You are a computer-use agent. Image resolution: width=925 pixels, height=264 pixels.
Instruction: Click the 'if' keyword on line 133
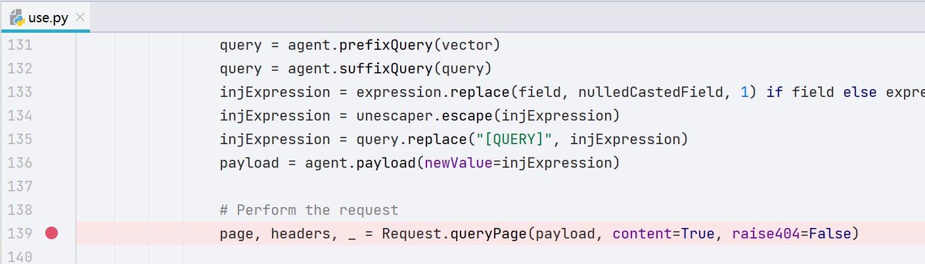(x=775, y=92)
